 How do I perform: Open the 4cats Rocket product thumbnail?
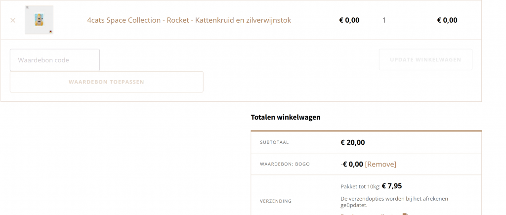pos(39,20)
